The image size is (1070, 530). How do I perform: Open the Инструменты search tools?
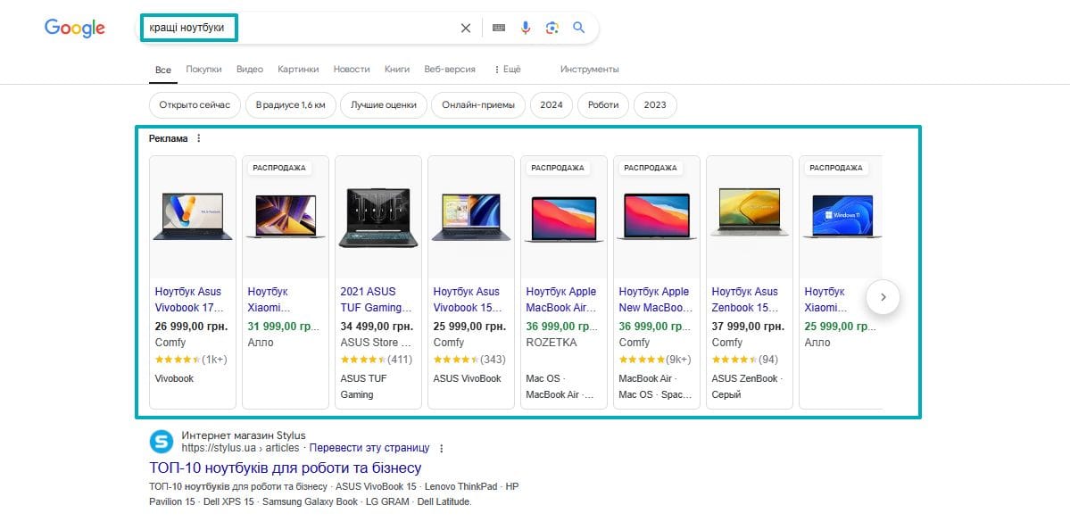click(x=590, y=70)
